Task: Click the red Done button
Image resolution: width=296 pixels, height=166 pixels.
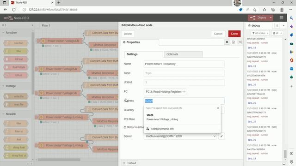Action: (234, 34)
